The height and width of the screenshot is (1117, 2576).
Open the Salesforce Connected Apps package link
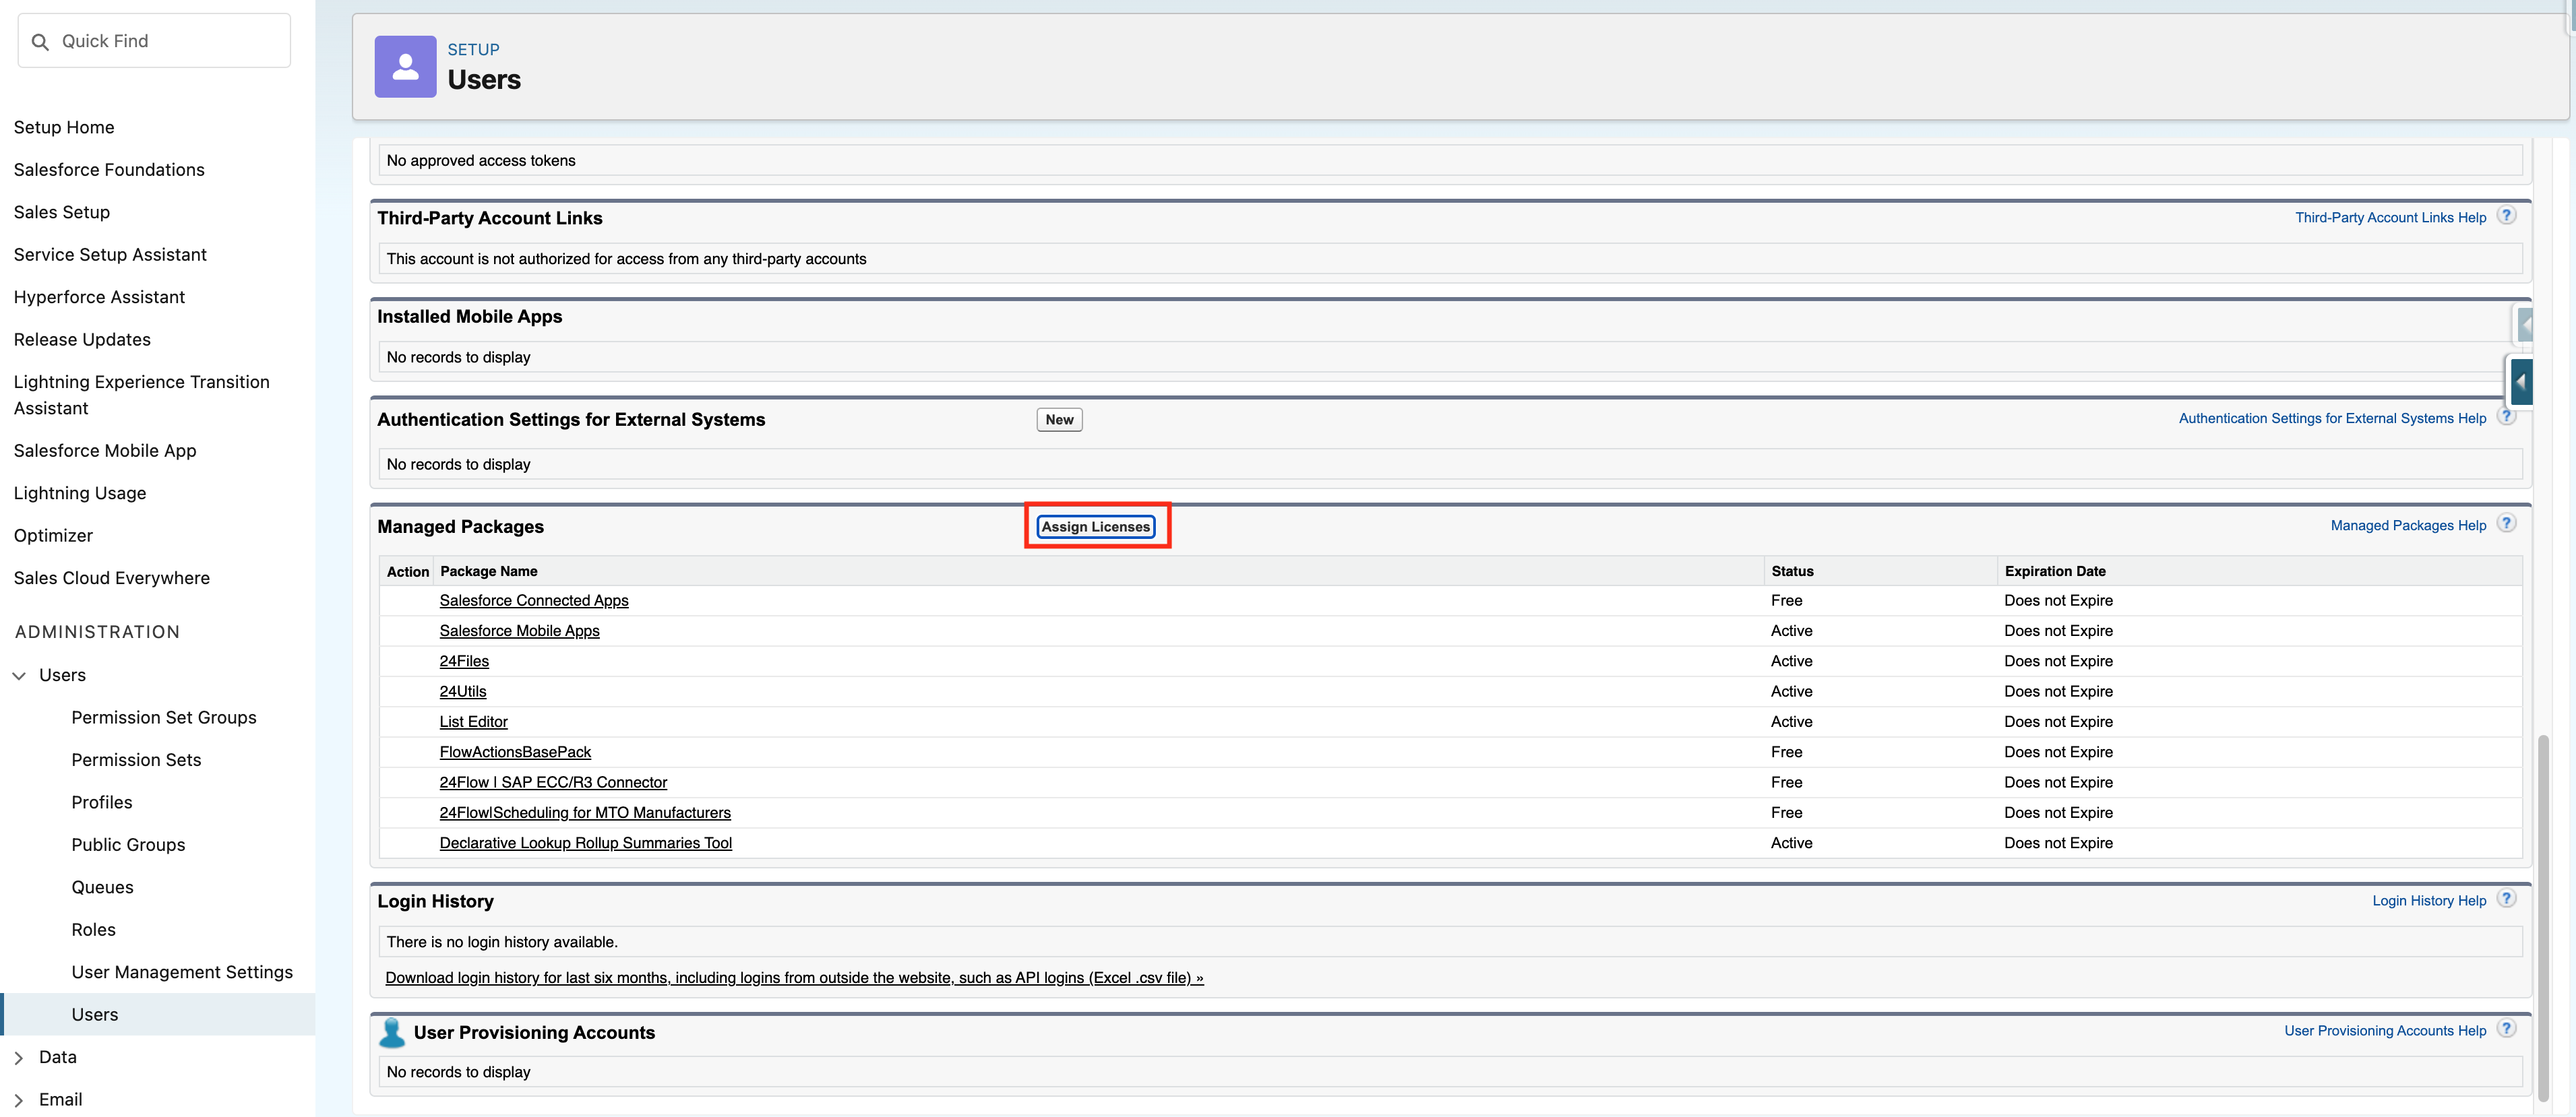534,600
